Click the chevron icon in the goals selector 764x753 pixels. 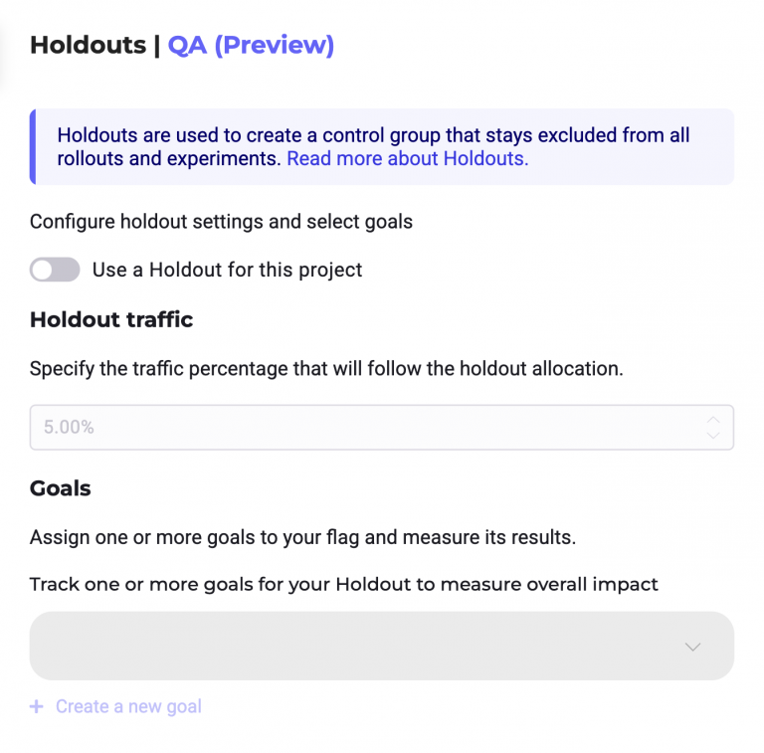pos(693,647)
